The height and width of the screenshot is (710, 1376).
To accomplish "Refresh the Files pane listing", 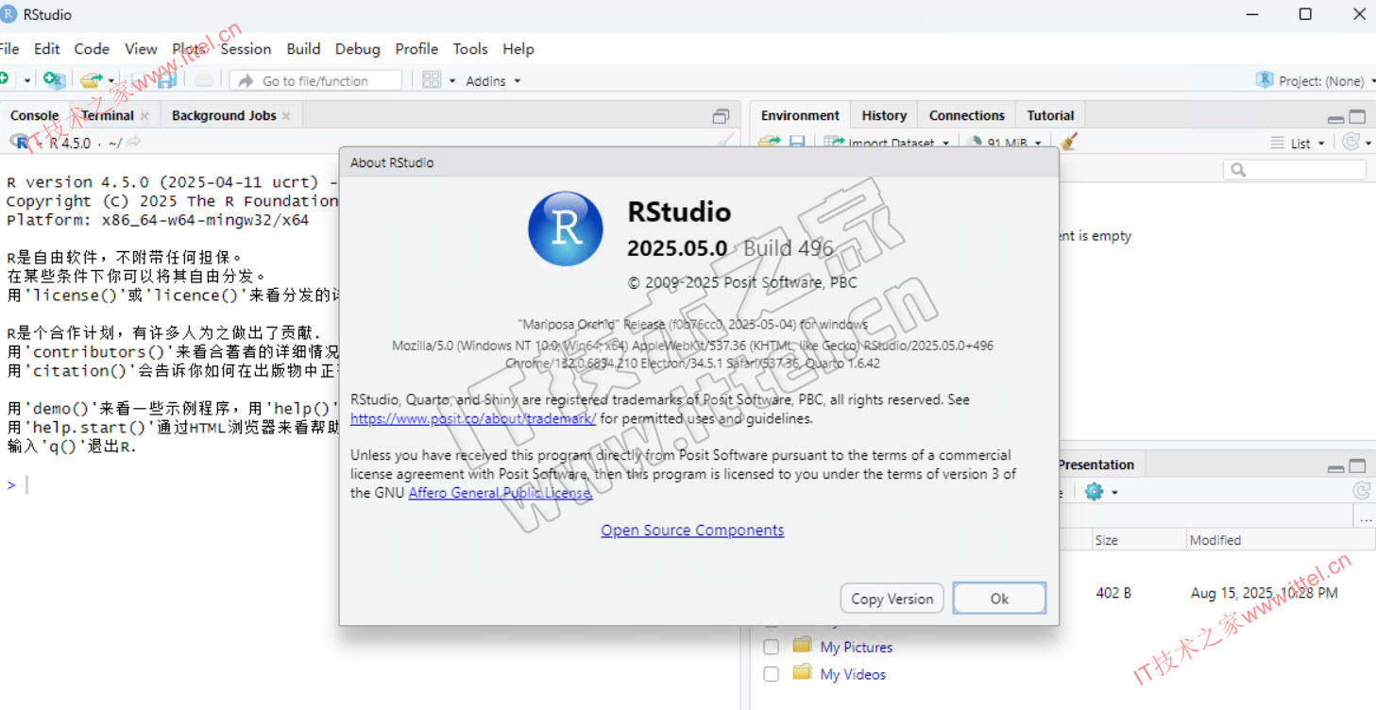I will tap(1361, 491).
